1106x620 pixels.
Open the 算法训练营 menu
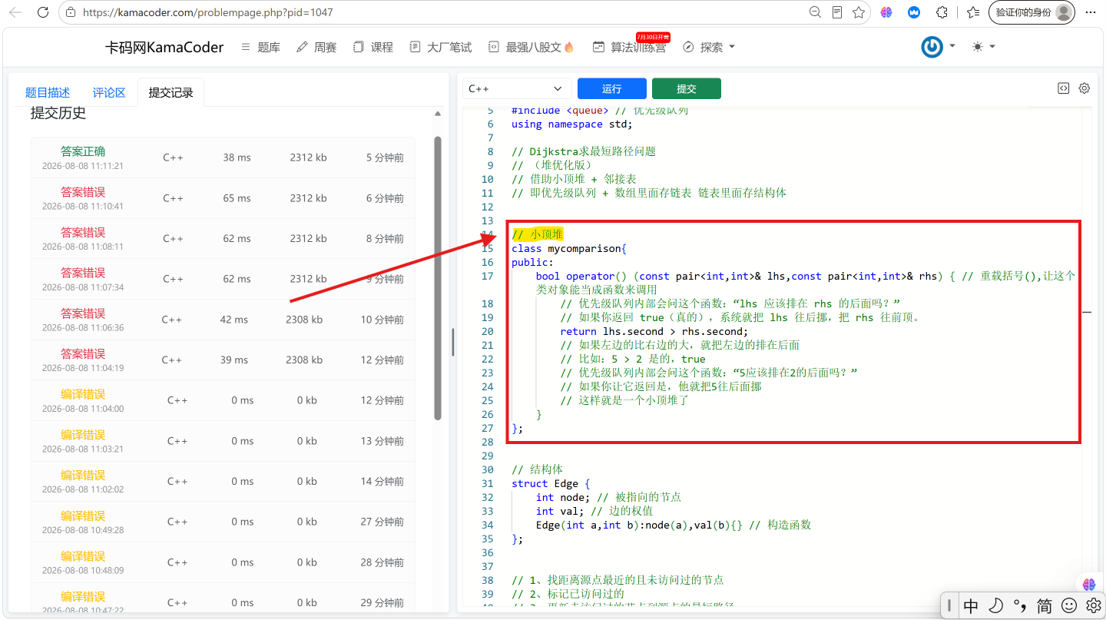pyautogui.click(x=629, y=47)
